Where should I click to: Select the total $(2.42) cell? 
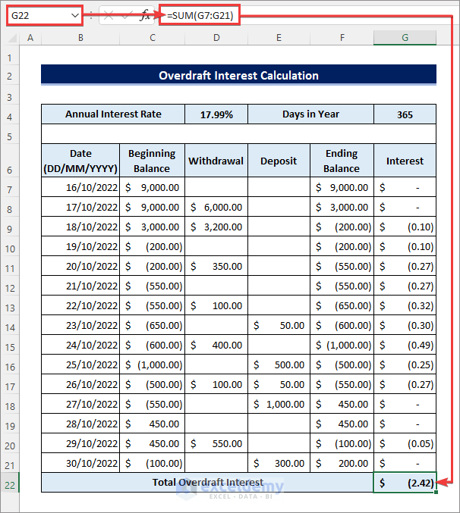(405, 482)
